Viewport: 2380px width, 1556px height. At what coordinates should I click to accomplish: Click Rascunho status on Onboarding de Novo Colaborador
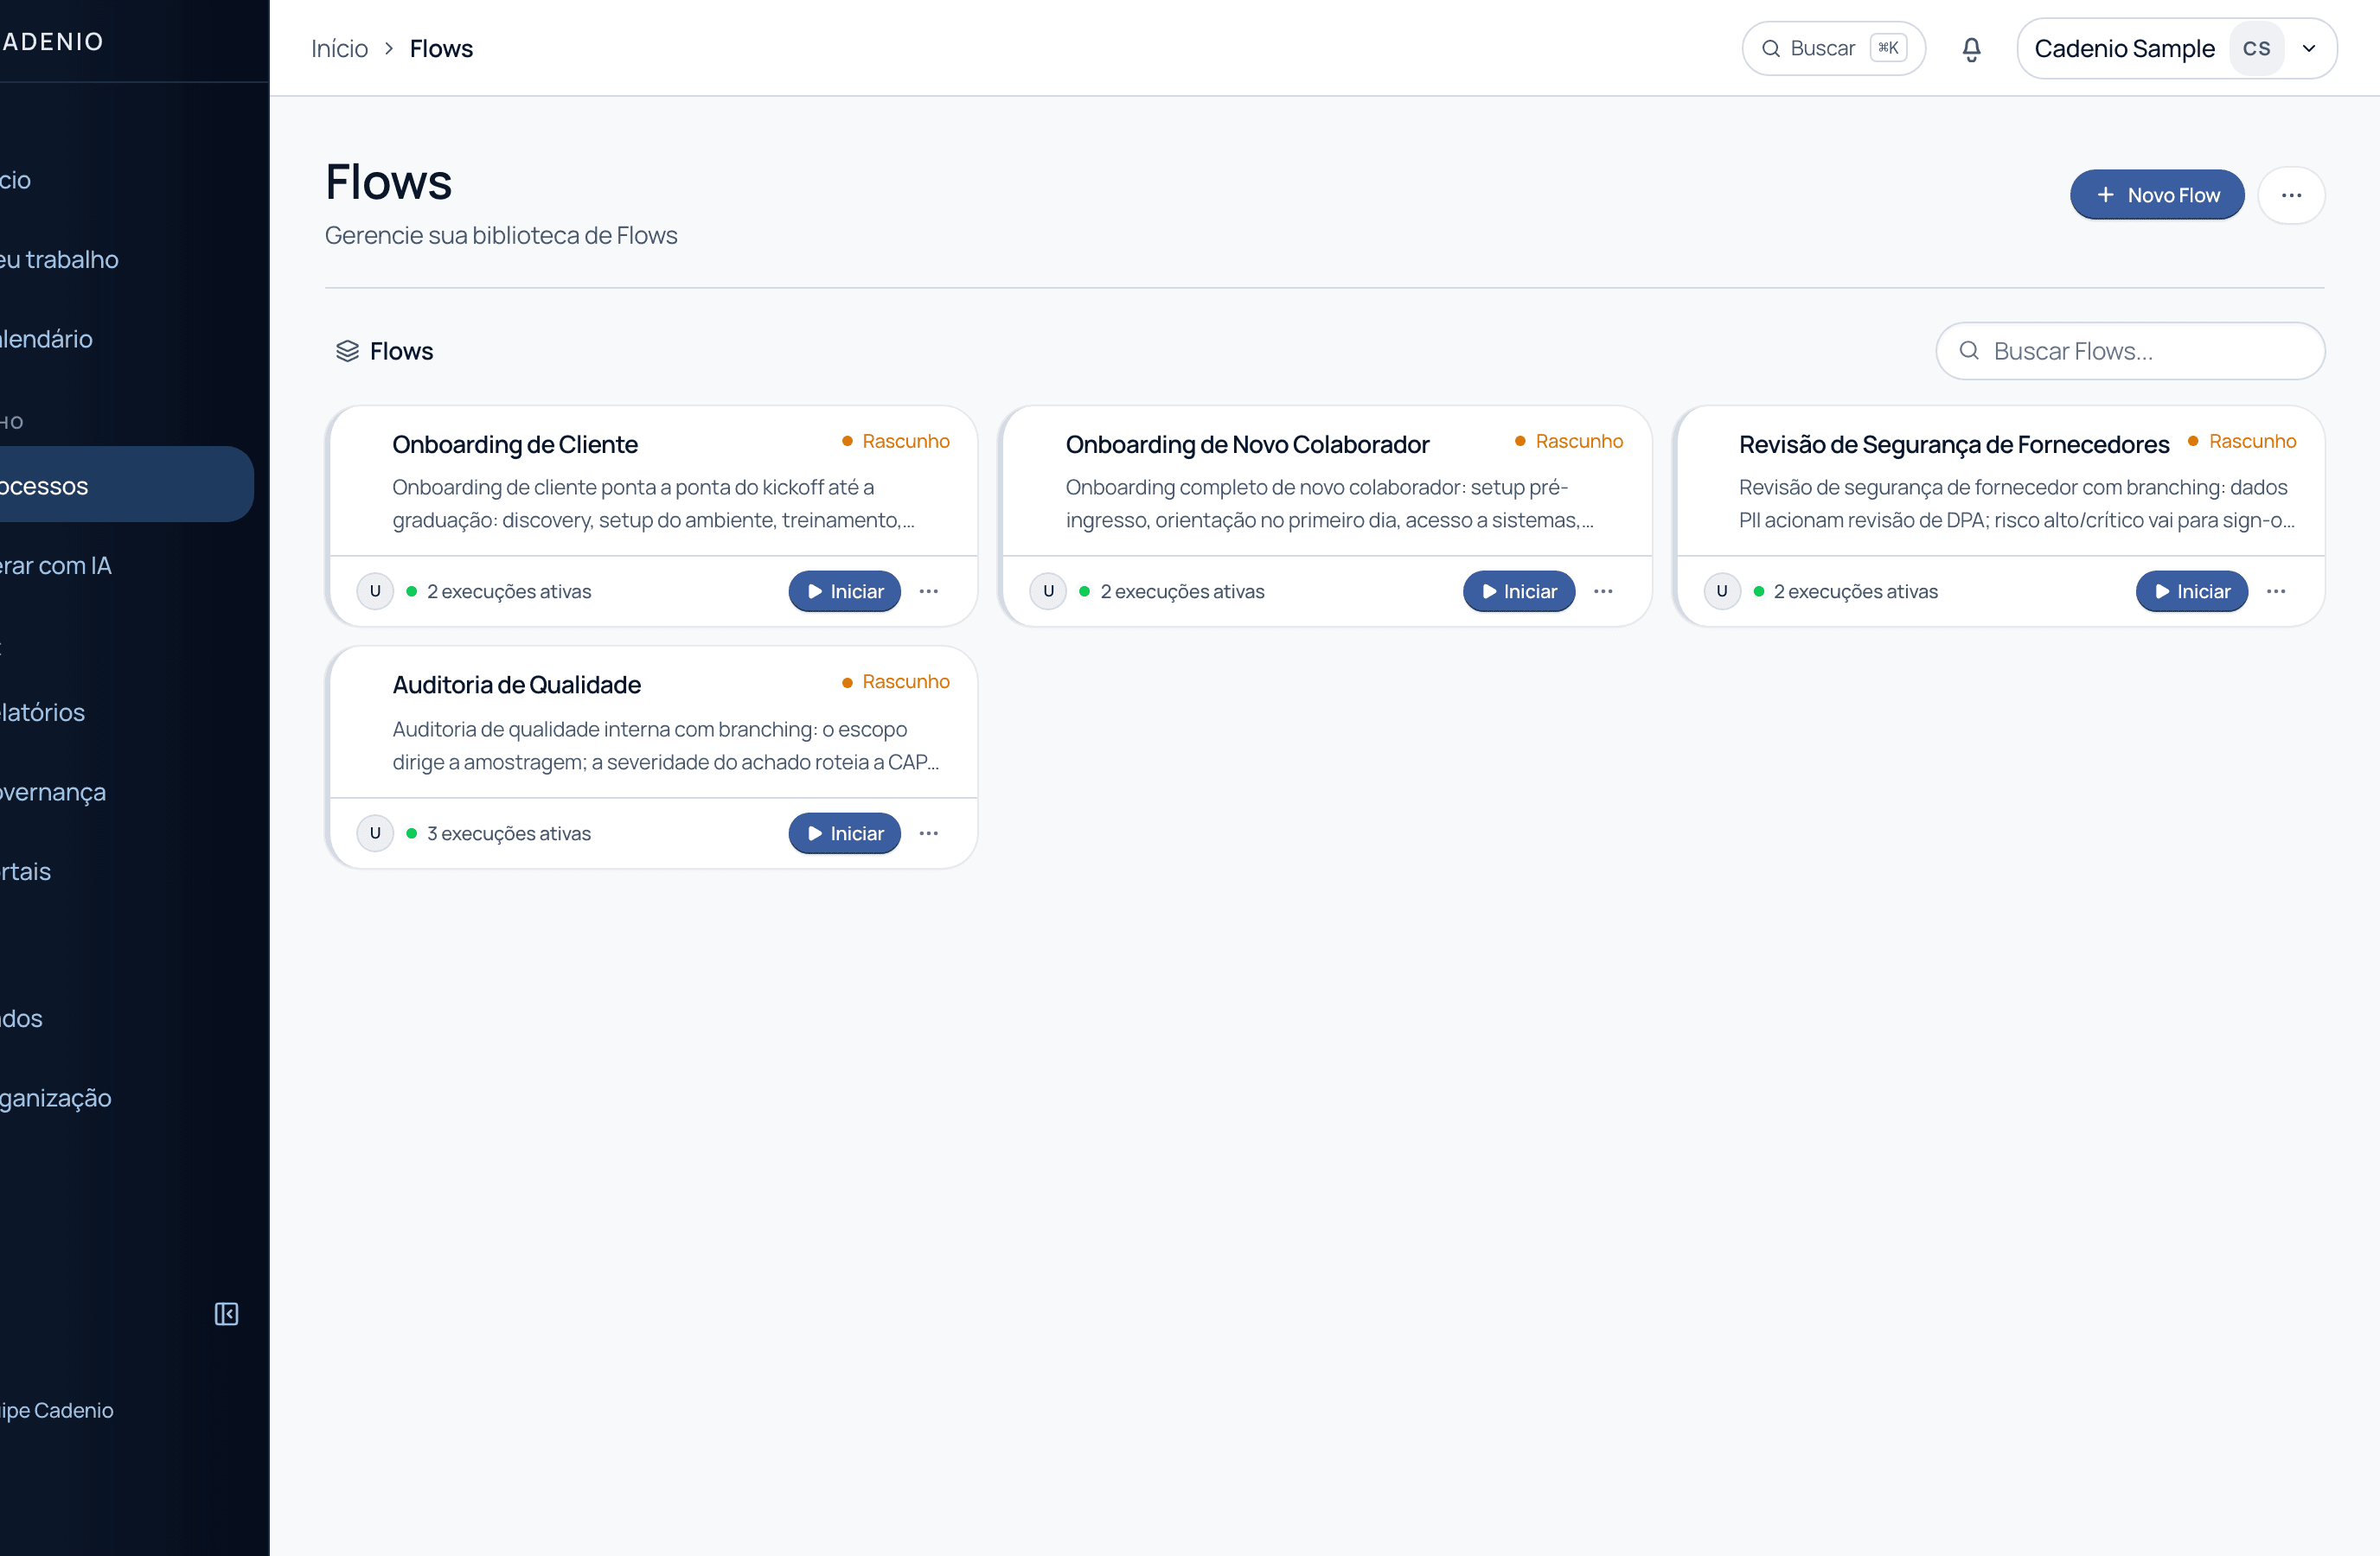pos(1569,441)
